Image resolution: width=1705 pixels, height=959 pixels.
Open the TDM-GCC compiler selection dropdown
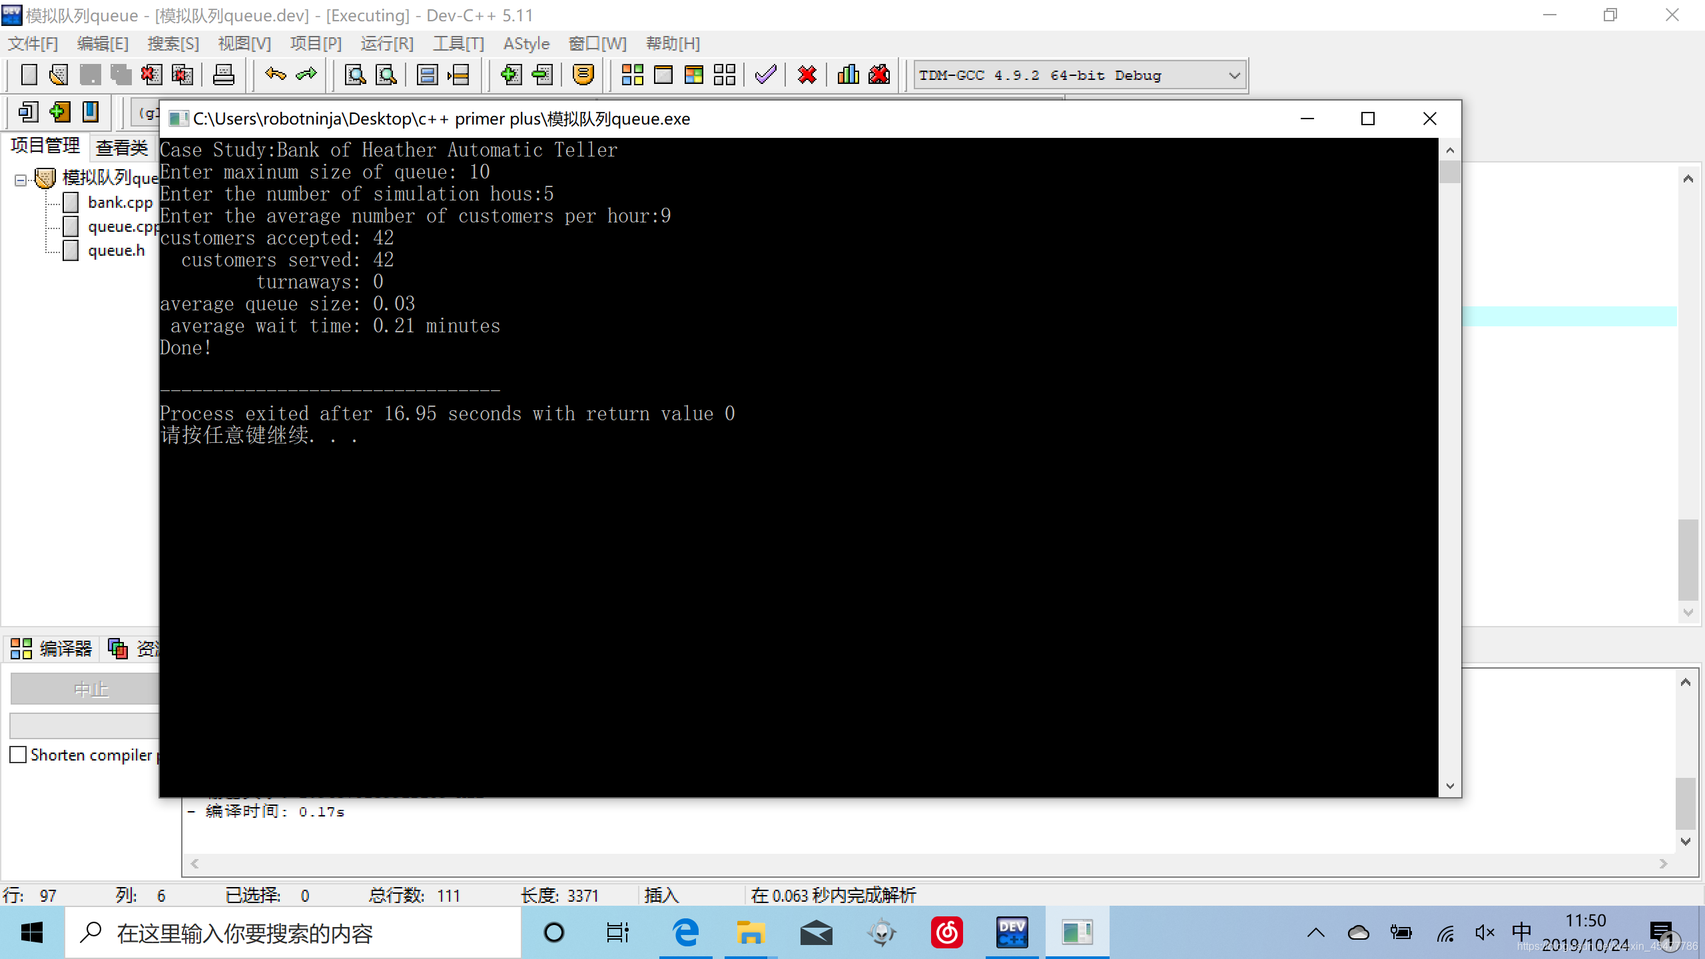[x=1234, y=75]
